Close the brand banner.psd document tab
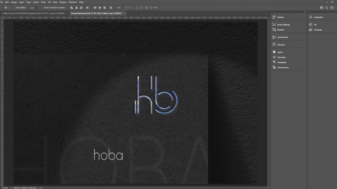Screen dimensions: 337x189 pyautogui.click(x=124, y=14)
